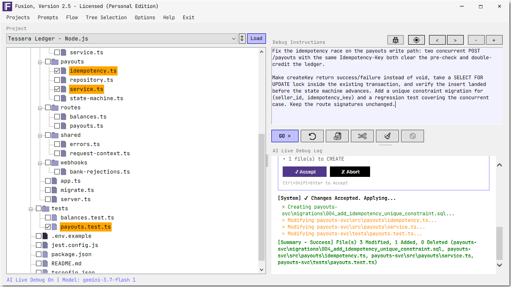511x287 pixels.
Task: Click the Abort button in debug log
Action: pyautogui.click(x=350, y=172)
